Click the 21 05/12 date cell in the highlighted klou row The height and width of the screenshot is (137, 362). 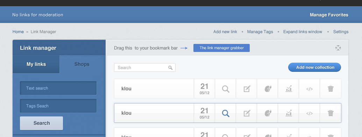(204, 113)
